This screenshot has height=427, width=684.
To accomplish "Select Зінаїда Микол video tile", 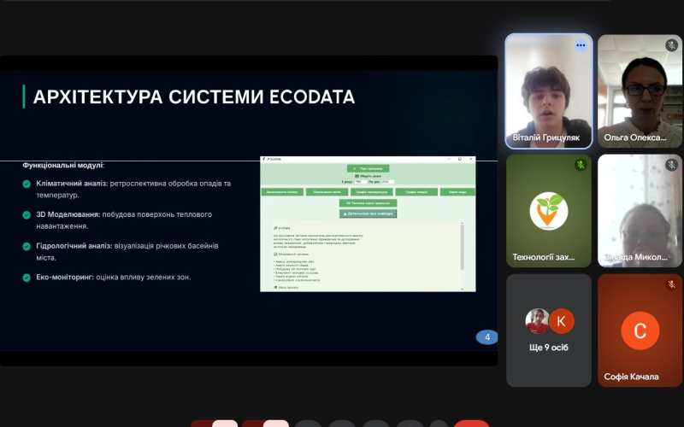I will 640,211.
